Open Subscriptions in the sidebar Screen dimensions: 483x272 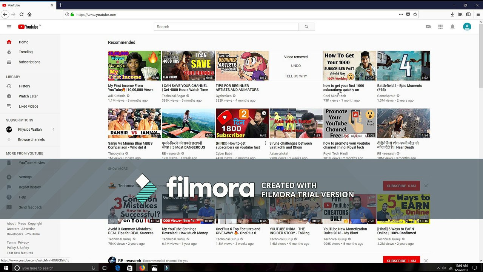click(30, 62)
